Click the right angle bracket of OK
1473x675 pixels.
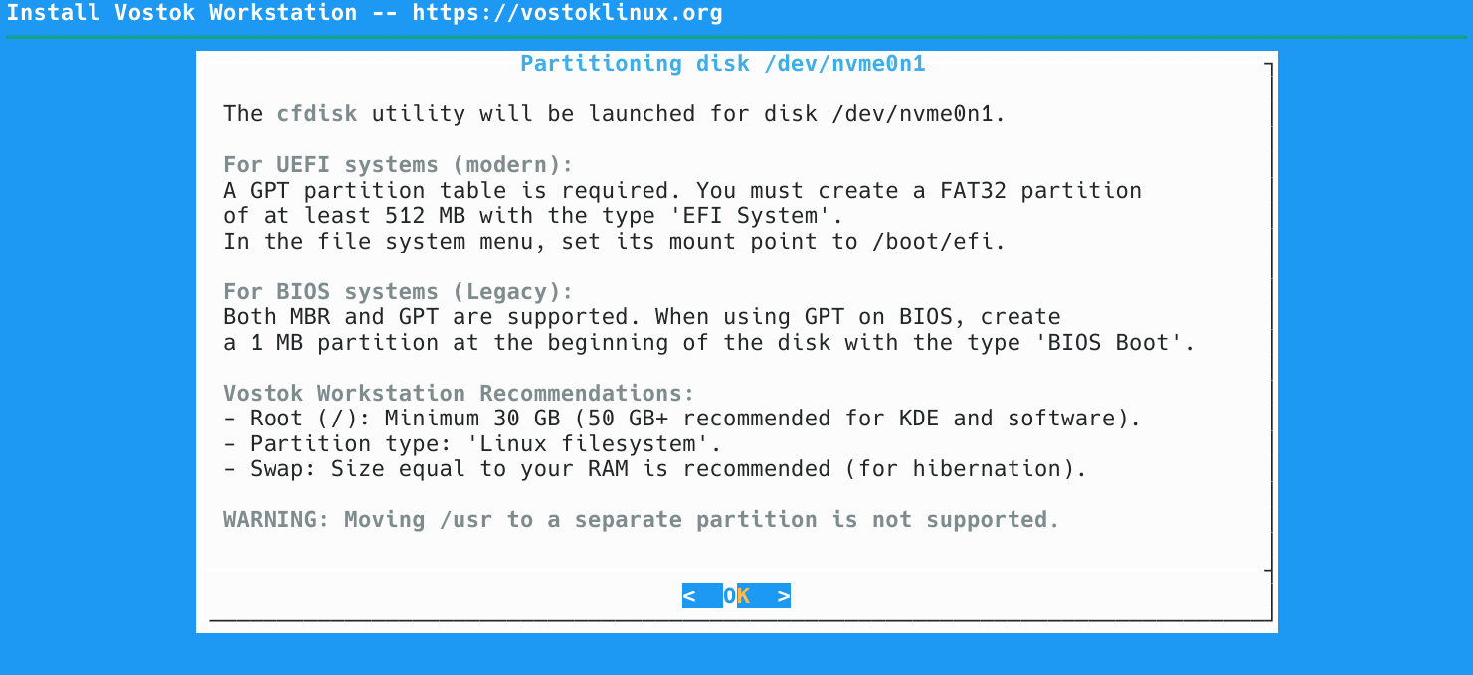pos(784,596)
